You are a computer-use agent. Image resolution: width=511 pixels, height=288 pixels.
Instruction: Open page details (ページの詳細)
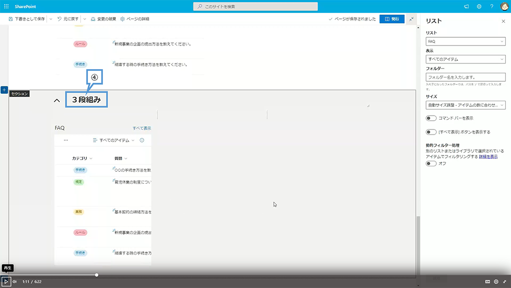coord(134,19)
